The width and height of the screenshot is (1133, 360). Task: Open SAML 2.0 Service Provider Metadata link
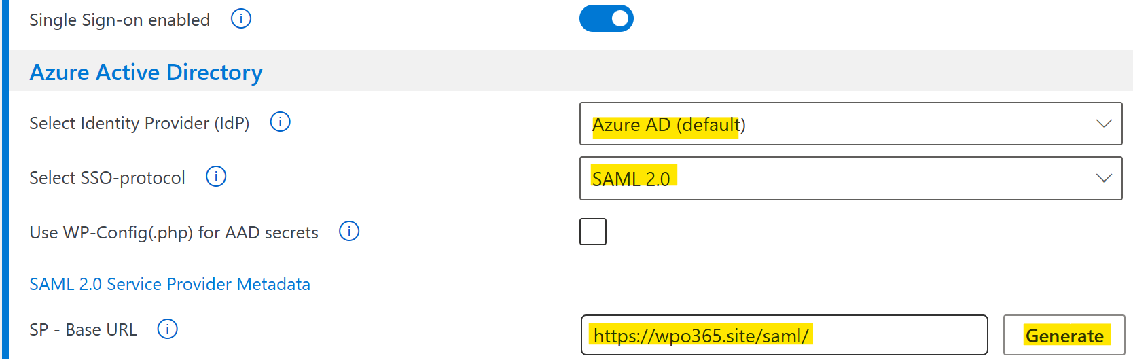(x=170, y=284)
